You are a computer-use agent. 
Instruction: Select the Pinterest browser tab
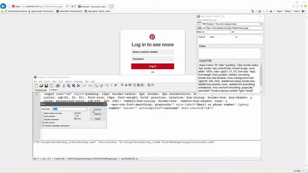pos(93,6)
